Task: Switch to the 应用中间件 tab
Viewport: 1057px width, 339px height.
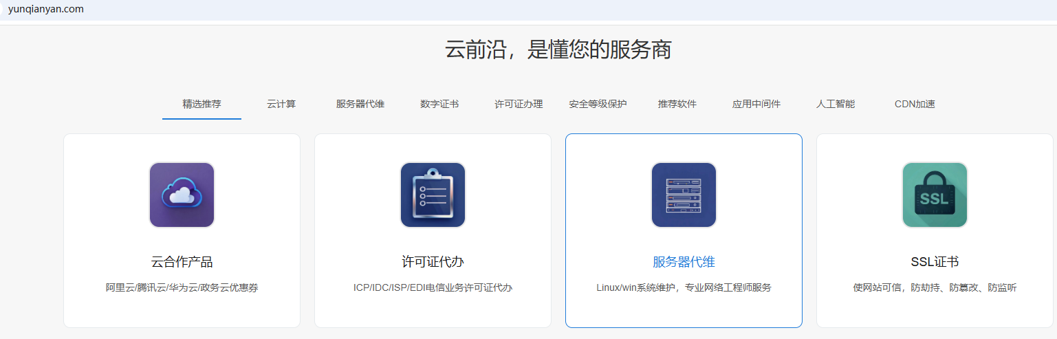Action: [756, 105]
